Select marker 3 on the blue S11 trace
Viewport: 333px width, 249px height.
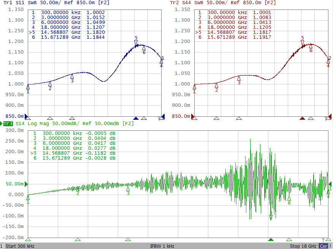(72, 76)
